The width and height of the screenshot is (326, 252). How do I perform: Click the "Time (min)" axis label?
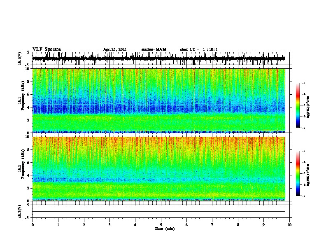coord(165,229)
